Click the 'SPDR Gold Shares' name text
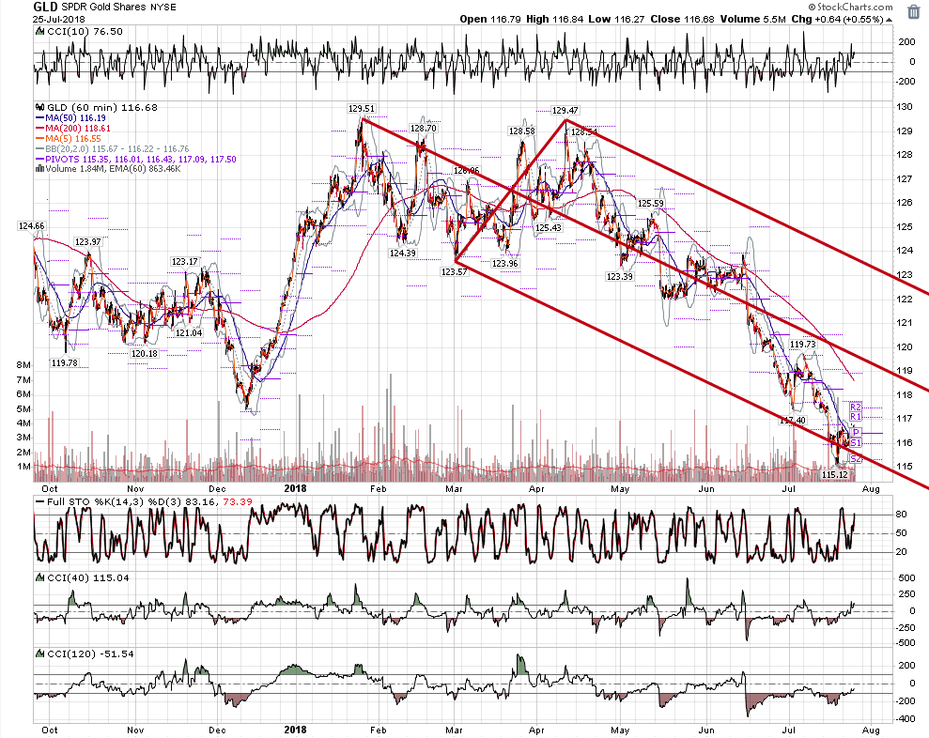This screenshot has width=929, height=738. [x=103, y=8]
